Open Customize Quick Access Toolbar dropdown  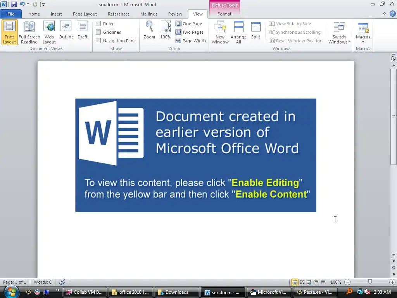tap(43, 4)
